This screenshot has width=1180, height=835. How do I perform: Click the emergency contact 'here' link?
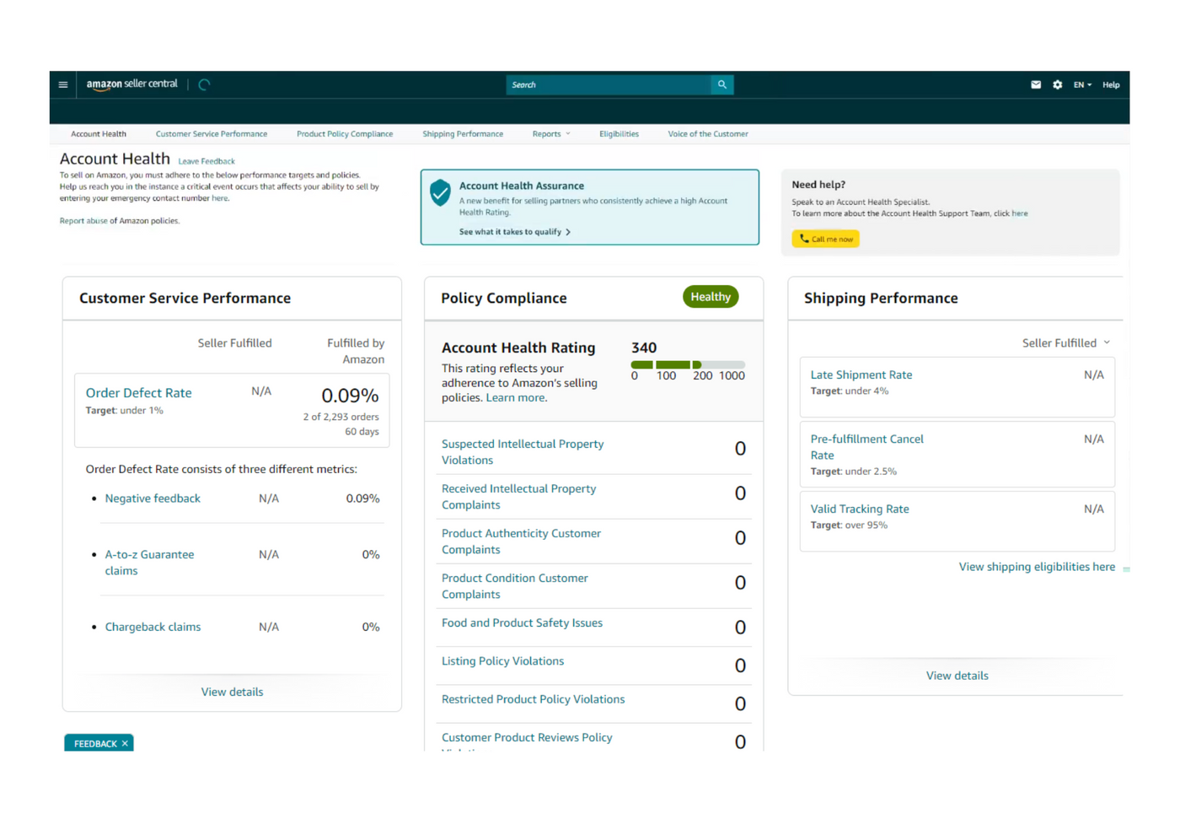pyautogui.click(x=219, y=198)
